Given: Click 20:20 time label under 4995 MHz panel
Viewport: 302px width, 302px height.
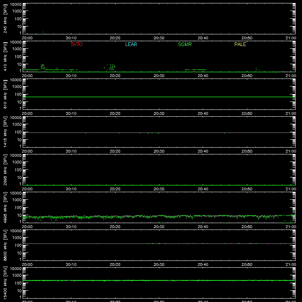Looking at the screenshot, I should (x=115, y=227).
